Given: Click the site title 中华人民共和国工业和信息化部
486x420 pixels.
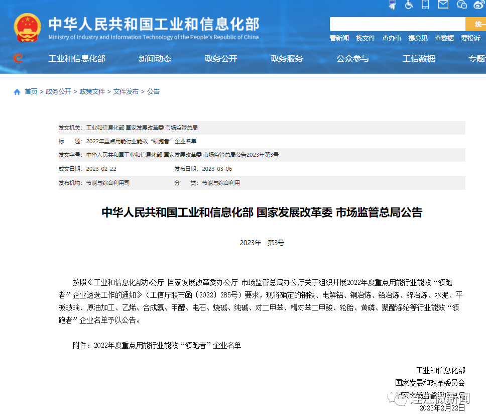Looking at the screenshot, I should (x=154, y=24).
